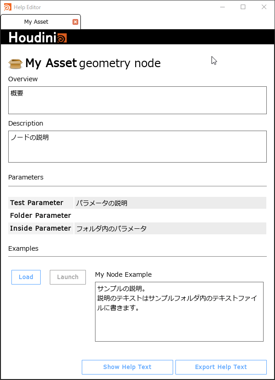Image resolution: width=275 pixels, height=380 pixels.
Task: Switch to the My Asset tab
Action: pos(37,22)
